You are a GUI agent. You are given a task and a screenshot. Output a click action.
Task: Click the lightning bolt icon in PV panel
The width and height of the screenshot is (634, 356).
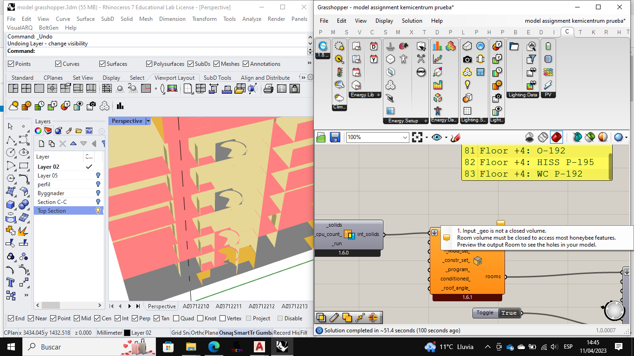point(548,85)
